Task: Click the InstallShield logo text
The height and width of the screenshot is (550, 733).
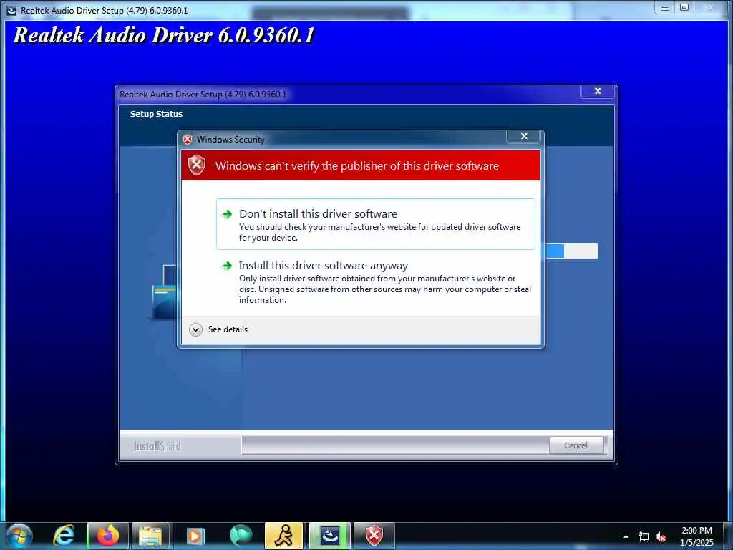Action: tap(157, 446)
